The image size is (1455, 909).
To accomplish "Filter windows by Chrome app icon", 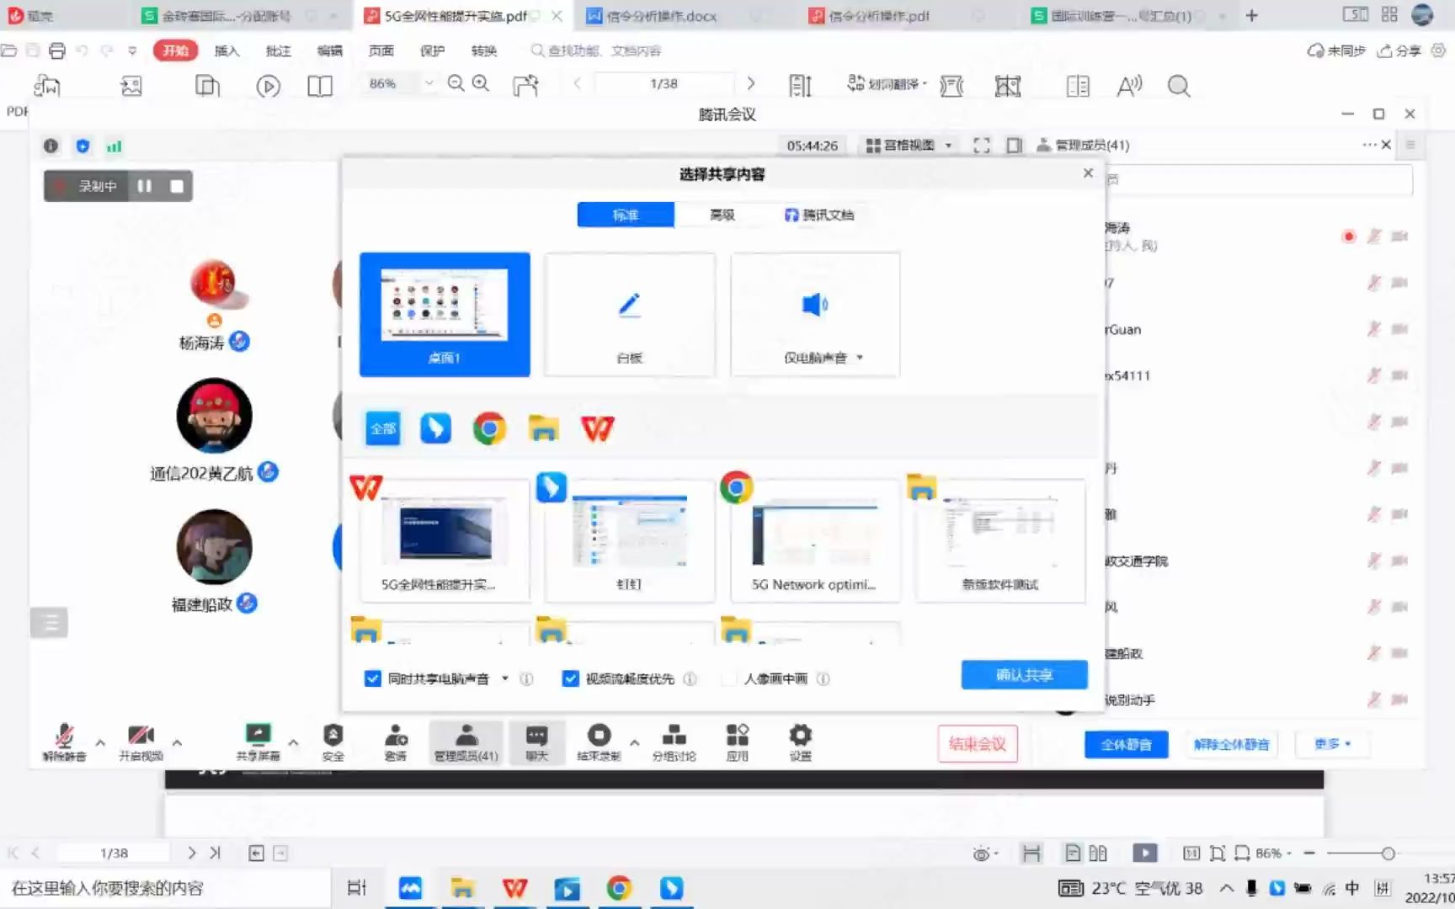I will 489,428.
